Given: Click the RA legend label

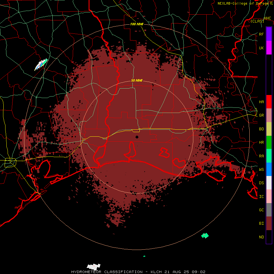Looking at the screenshot, I should 261,156.
